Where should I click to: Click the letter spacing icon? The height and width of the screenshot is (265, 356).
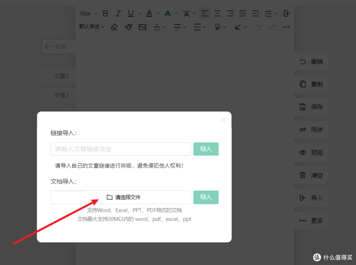[x=186, y=14]
